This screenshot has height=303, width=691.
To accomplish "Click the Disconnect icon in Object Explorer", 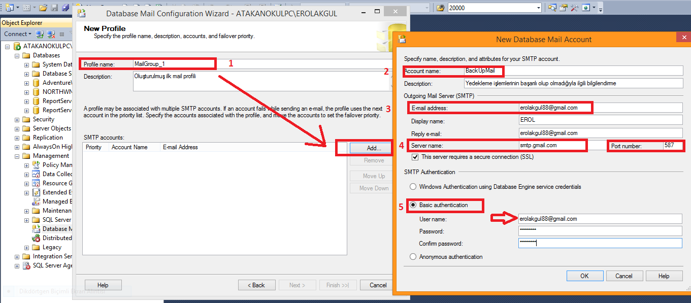I will (51, 34).
